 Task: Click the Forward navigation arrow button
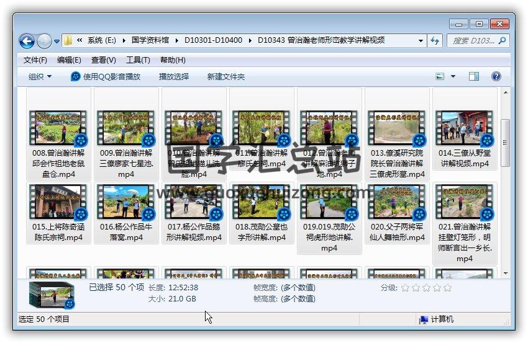pyautogui.click(x=44, y=41)
